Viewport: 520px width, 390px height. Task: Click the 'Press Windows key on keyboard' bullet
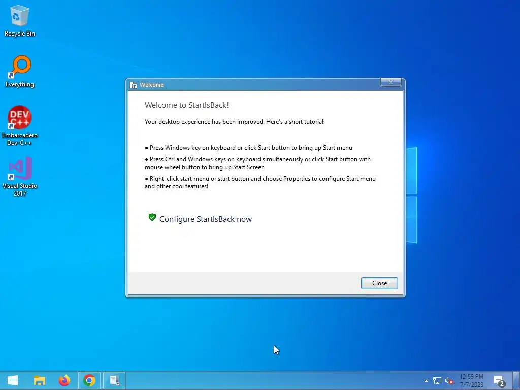pyautogui.click(x=248, y=148)
